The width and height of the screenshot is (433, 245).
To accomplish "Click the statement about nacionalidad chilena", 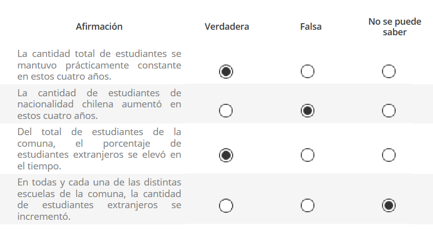I will 99,104.
